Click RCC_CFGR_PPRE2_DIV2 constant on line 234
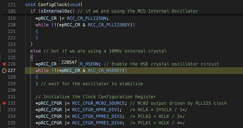 coord(97,116)
